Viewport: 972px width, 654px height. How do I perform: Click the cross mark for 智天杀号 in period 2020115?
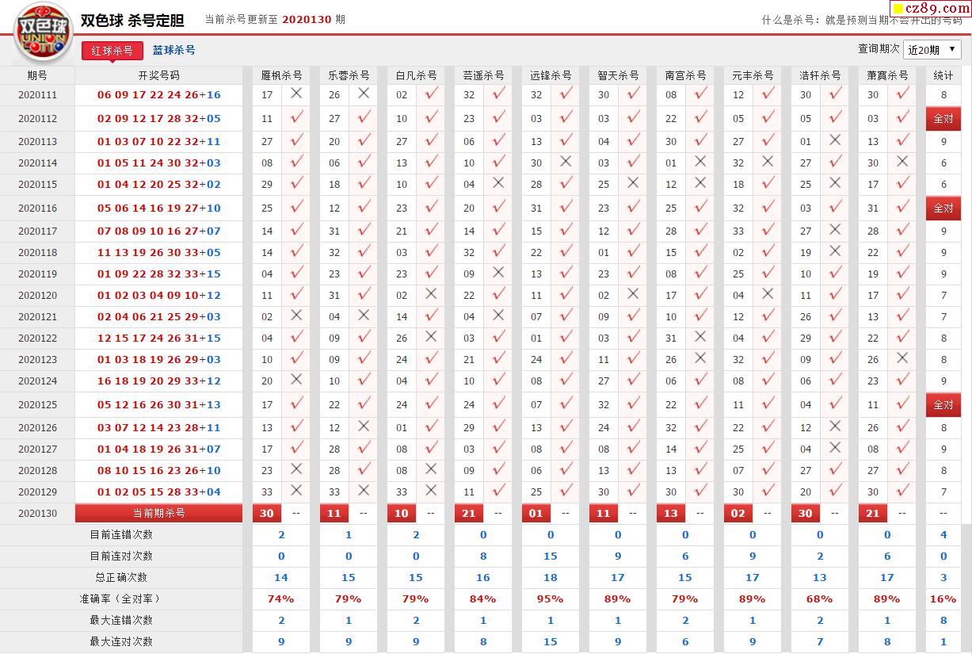(x=633, y=183)
